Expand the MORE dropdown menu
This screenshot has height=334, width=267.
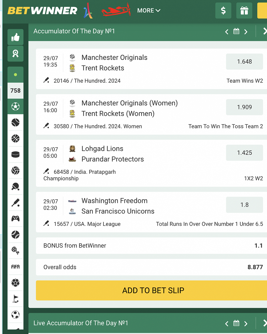pyautogui.click(x=149, y=11)
